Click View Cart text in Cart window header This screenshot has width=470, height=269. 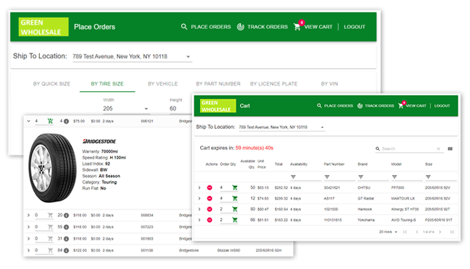416,106
